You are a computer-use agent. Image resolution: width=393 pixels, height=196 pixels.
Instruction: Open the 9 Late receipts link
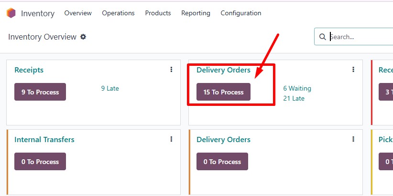click(x=110, y=88)
